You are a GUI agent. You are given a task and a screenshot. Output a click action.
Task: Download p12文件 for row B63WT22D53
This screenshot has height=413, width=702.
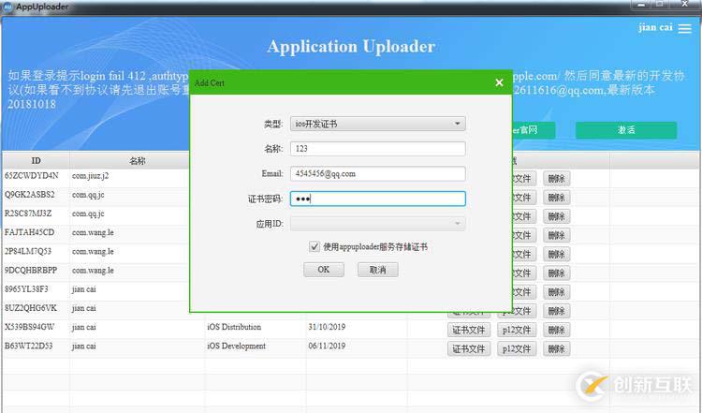tap(517, 349)
